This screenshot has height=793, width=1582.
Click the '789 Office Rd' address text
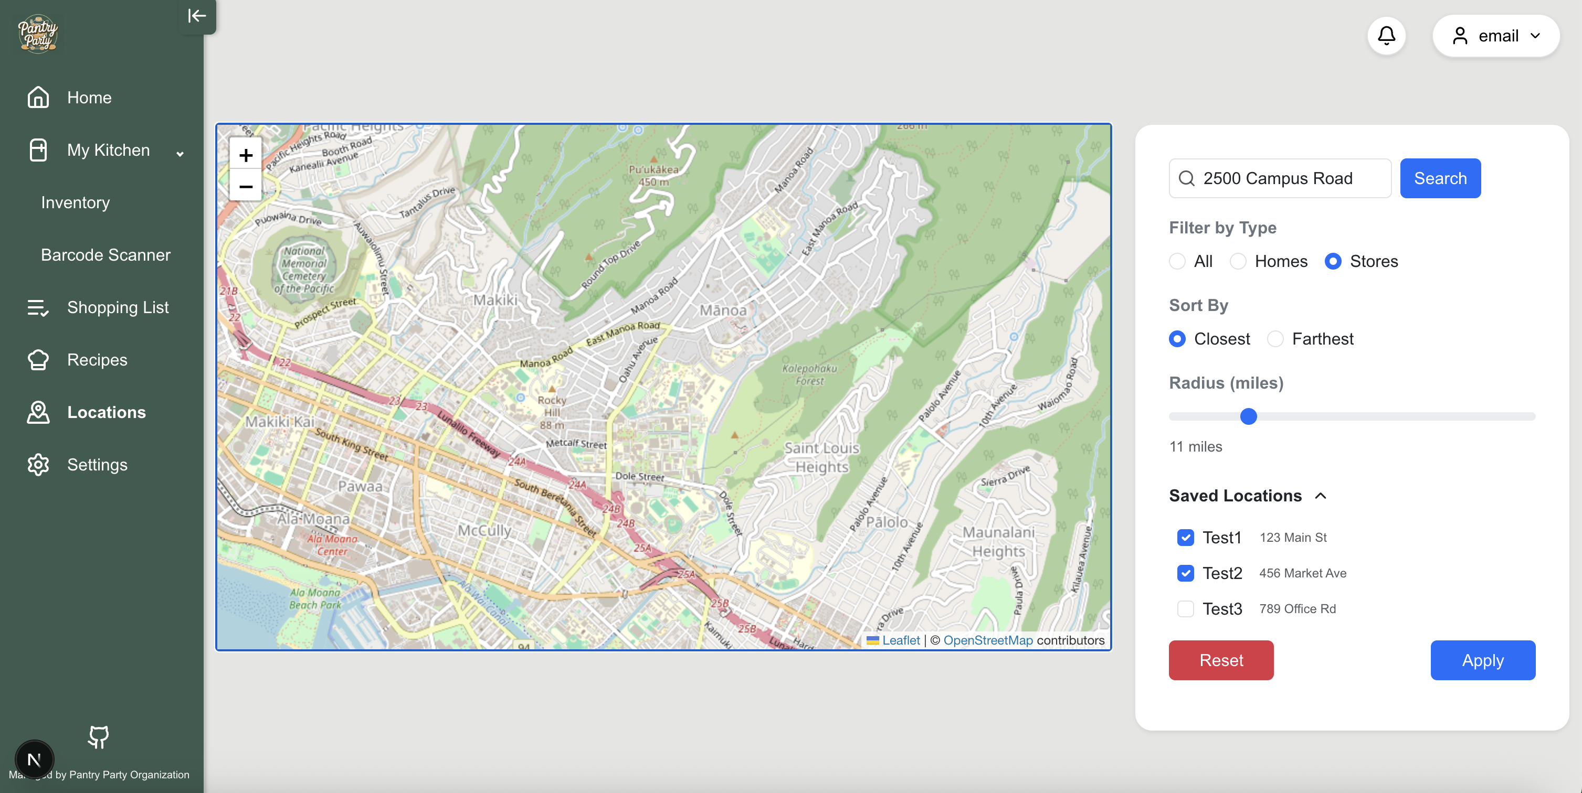pyautogui.click(x=1297, y=609)
